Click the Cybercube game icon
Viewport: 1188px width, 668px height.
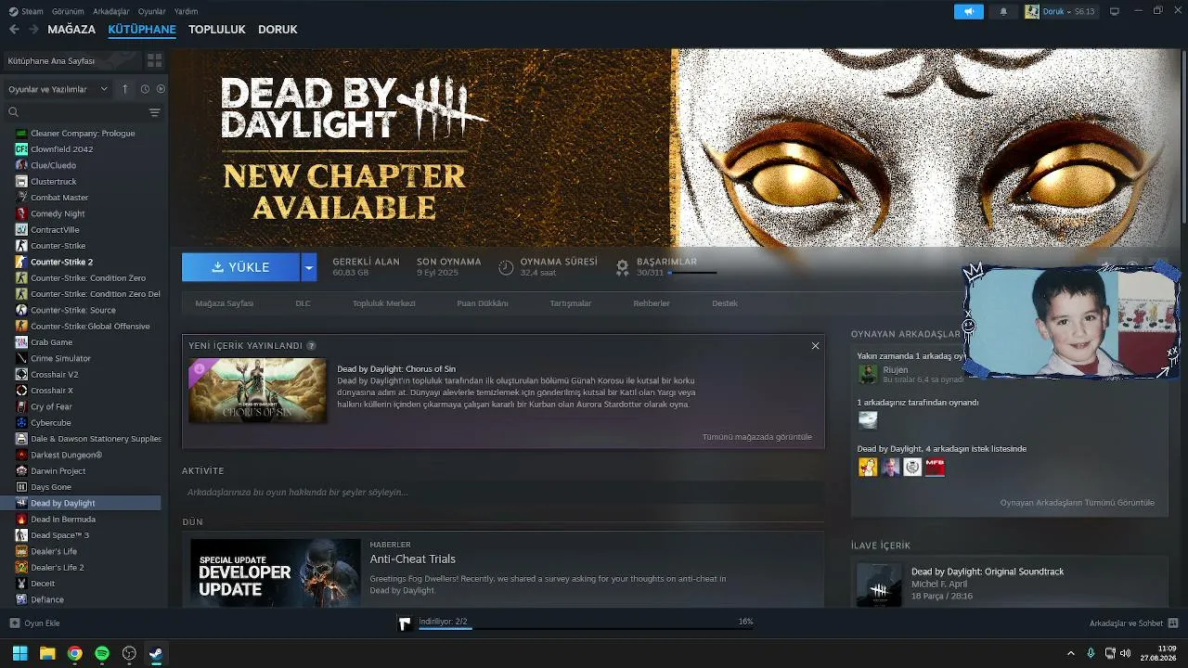21,423
